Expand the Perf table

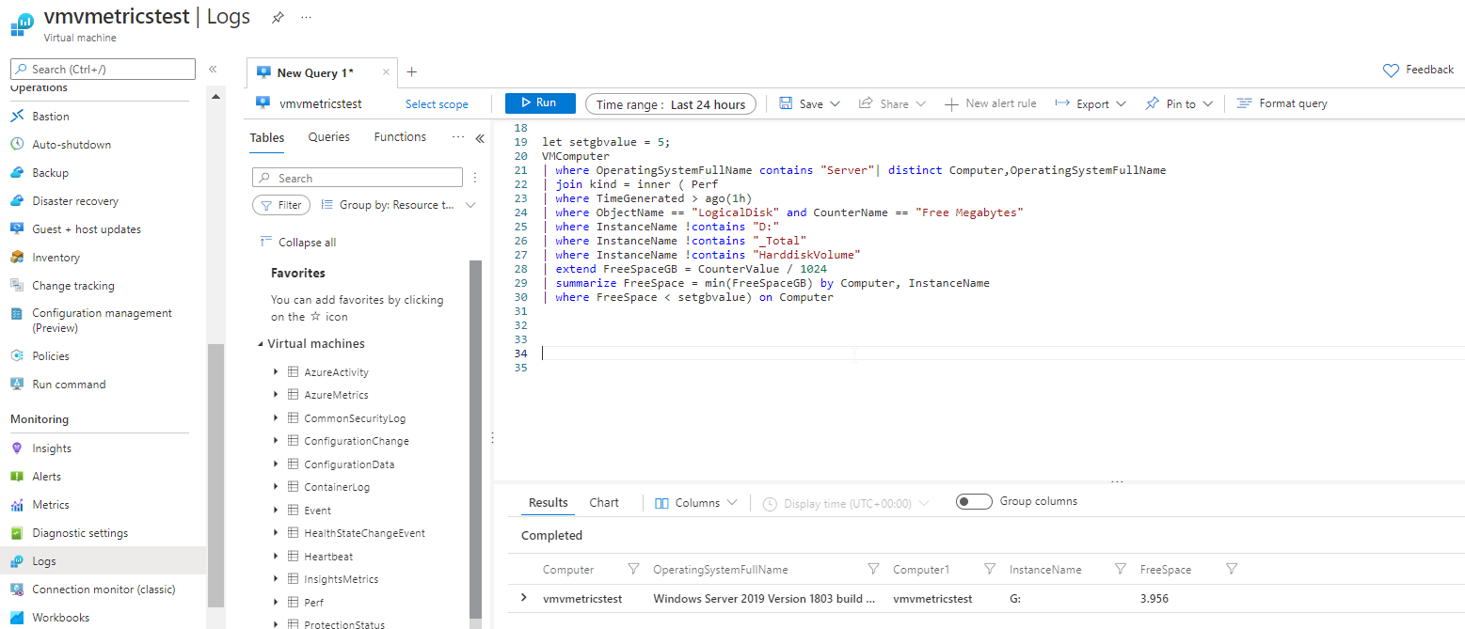pyautogui.click(x=276, y=602)
